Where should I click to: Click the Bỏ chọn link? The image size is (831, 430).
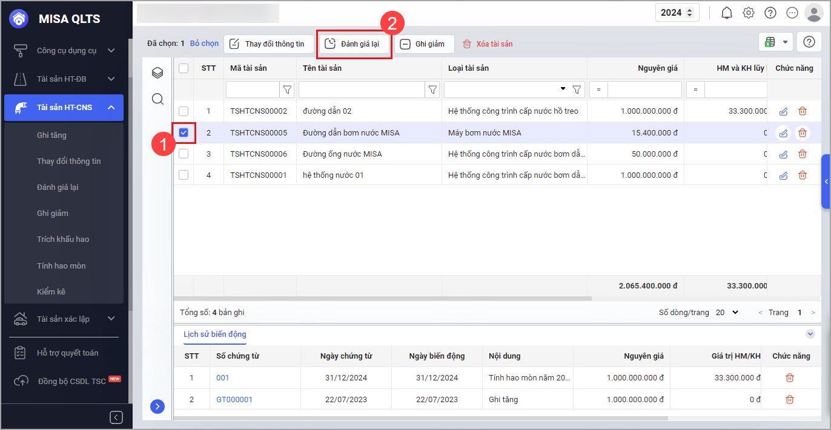point(204,44)
